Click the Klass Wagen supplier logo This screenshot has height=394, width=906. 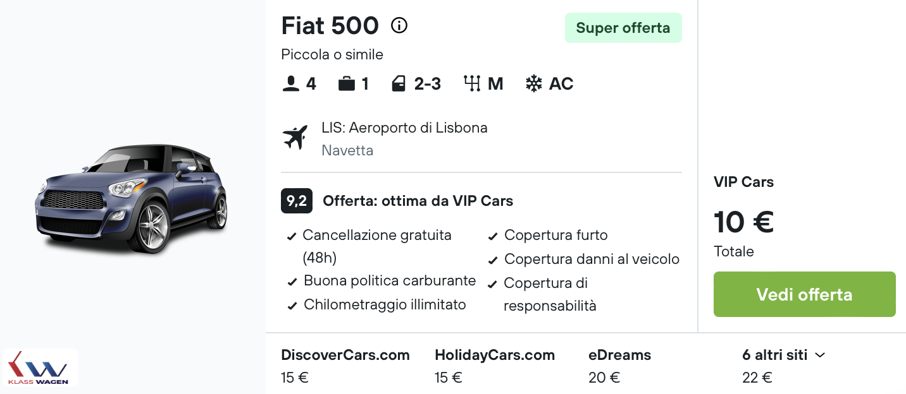pyautogui.click(x=40, y=367)
